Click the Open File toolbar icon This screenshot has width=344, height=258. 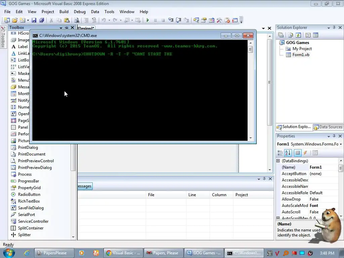coord(15,20)
